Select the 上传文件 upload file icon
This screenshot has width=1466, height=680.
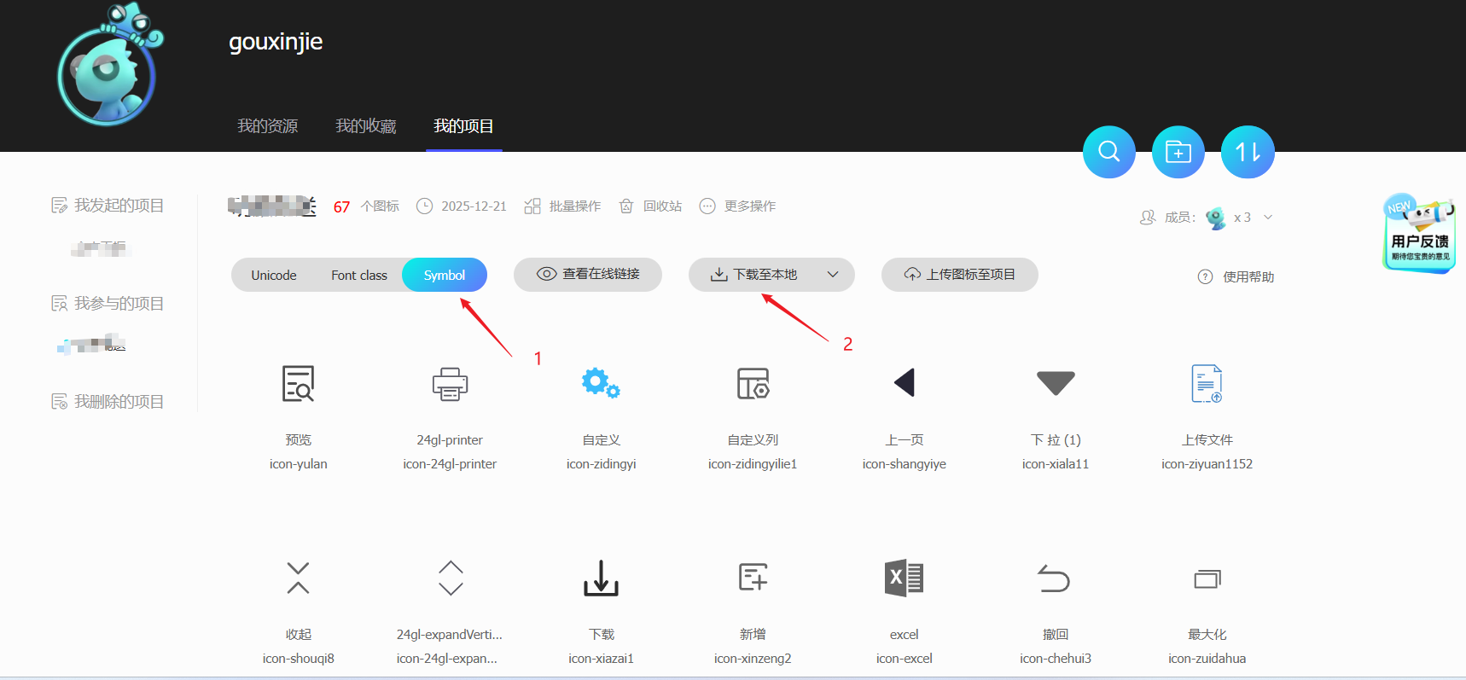[1207, 384]
